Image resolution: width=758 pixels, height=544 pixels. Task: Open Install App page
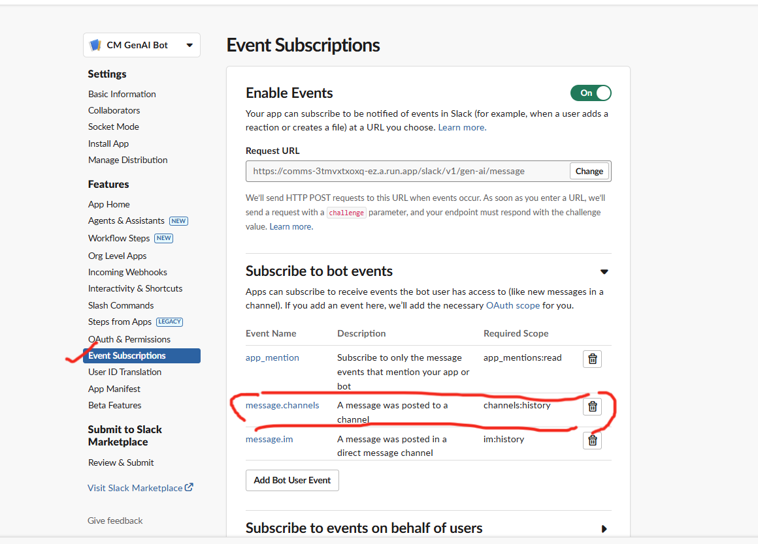click(x=108, y=144)
